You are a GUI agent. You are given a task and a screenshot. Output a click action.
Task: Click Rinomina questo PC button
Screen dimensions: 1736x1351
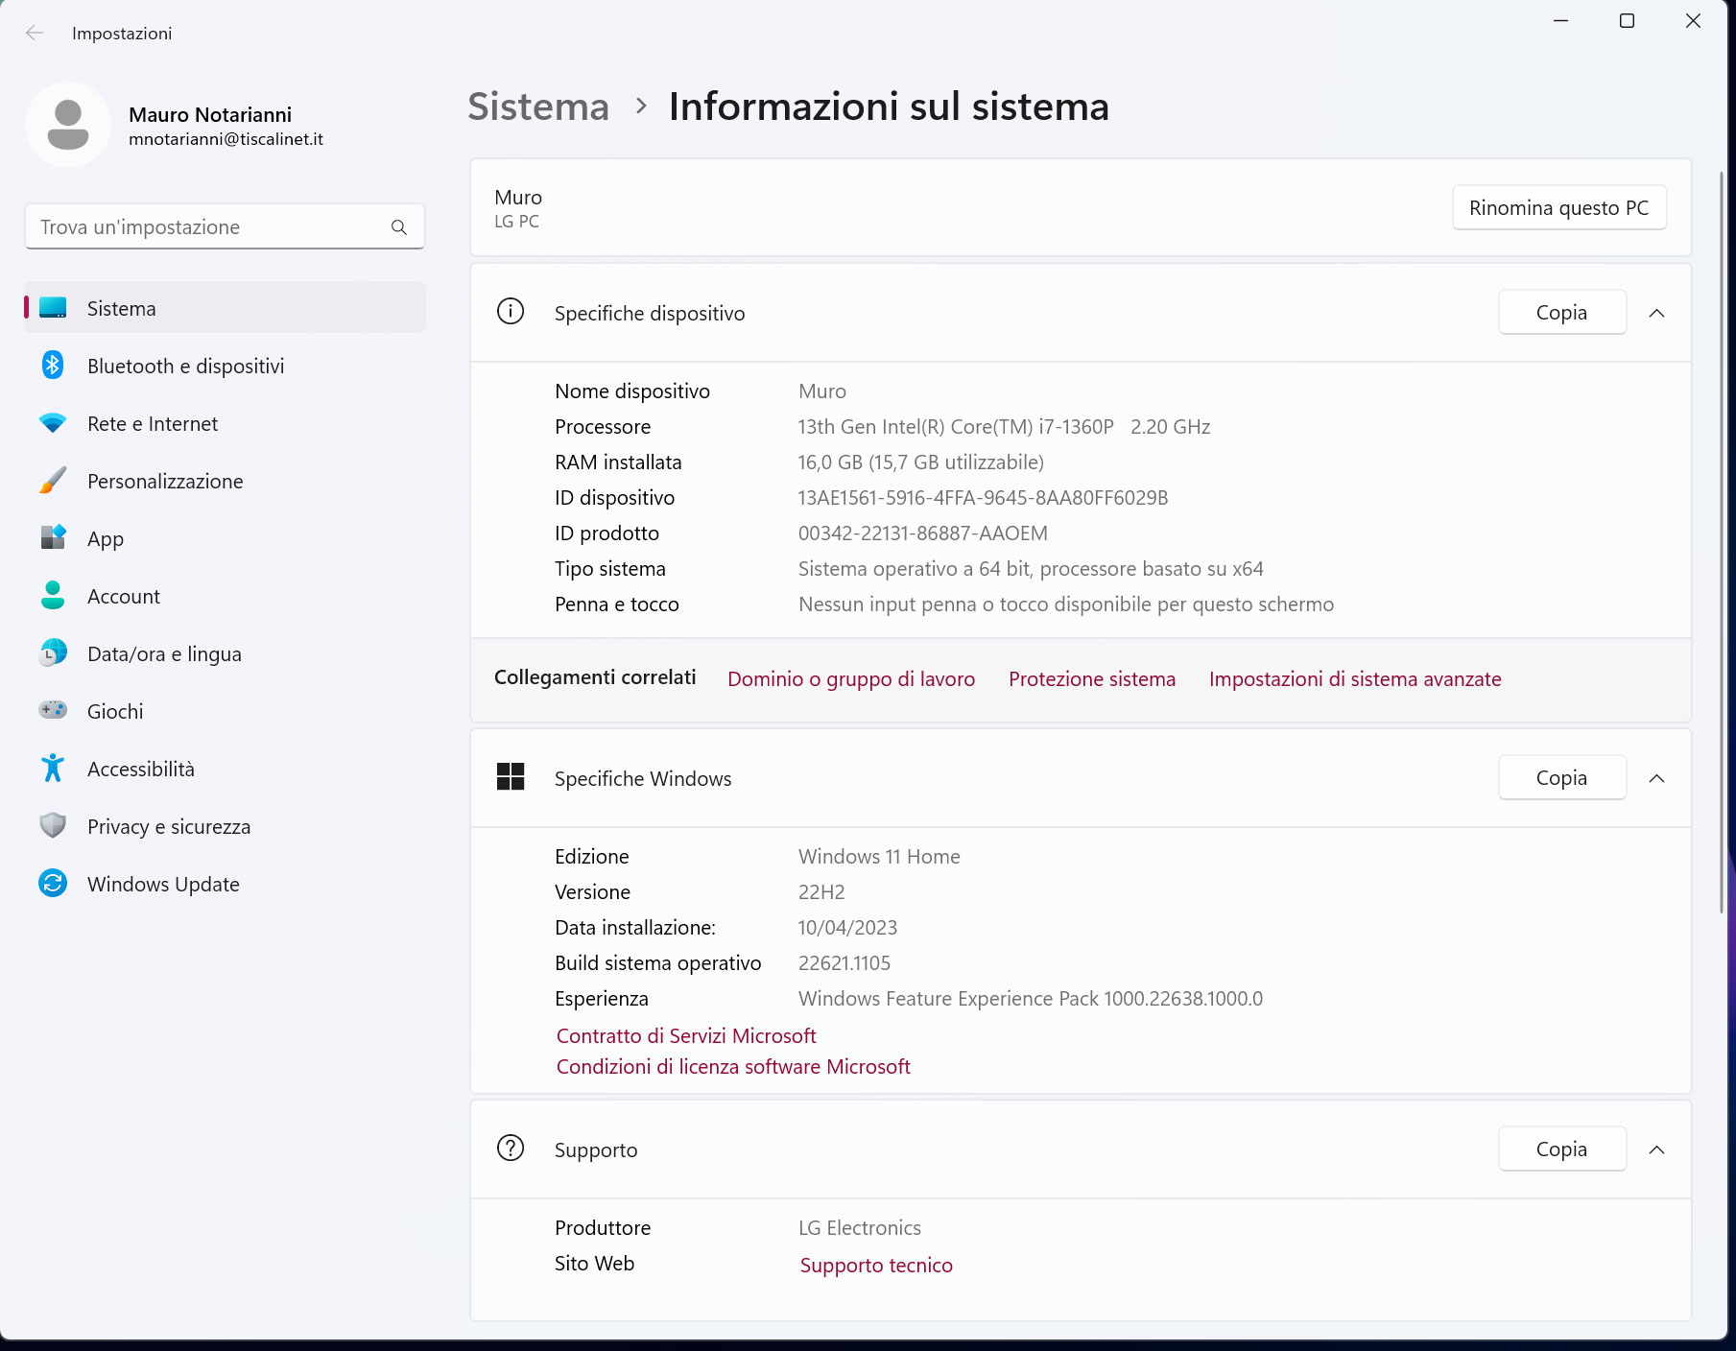click(x=1558, y=208)
